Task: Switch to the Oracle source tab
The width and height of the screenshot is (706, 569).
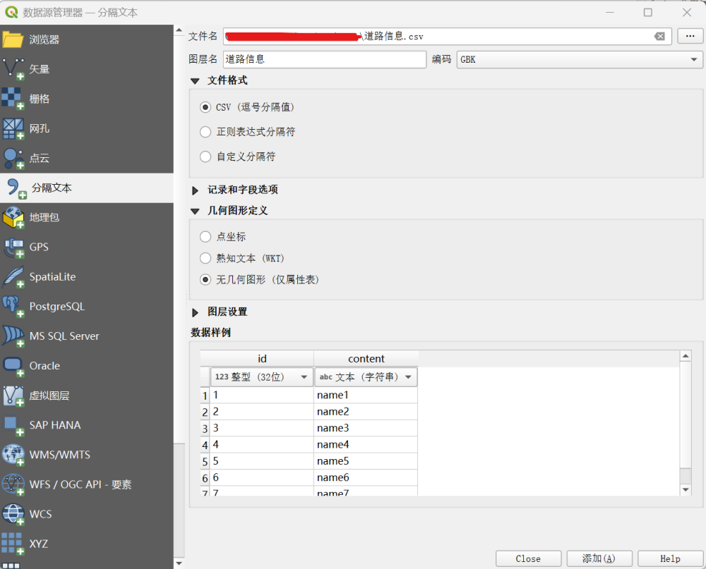Action: [44, 366]
